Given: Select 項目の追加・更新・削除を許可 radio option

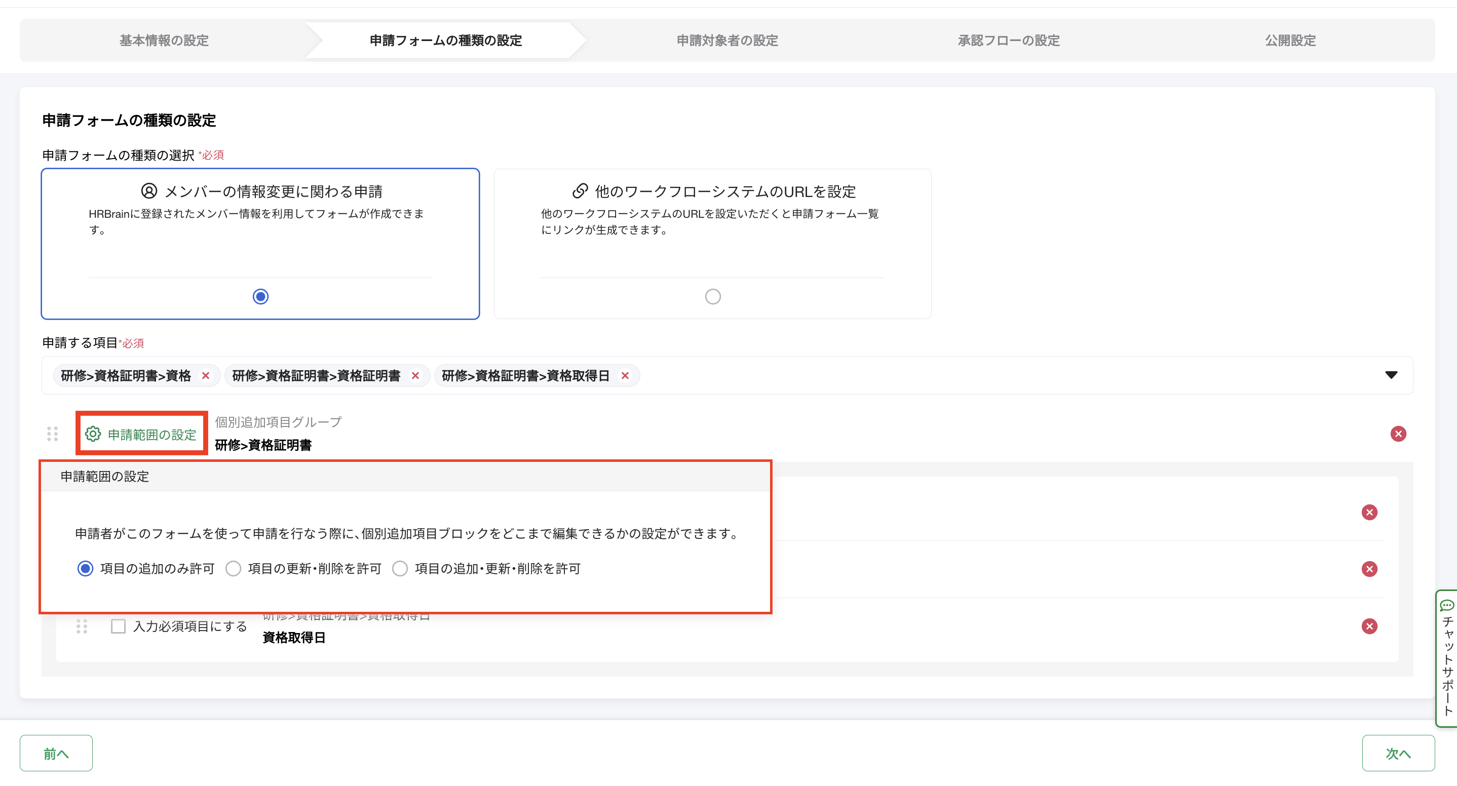Looking at the screenshot, I should click(400, 568).
